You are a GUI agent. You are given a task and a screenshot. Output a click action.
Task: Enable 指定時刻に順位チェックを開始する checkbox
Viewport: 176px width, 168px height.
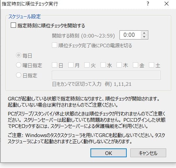tap(13, 25)
